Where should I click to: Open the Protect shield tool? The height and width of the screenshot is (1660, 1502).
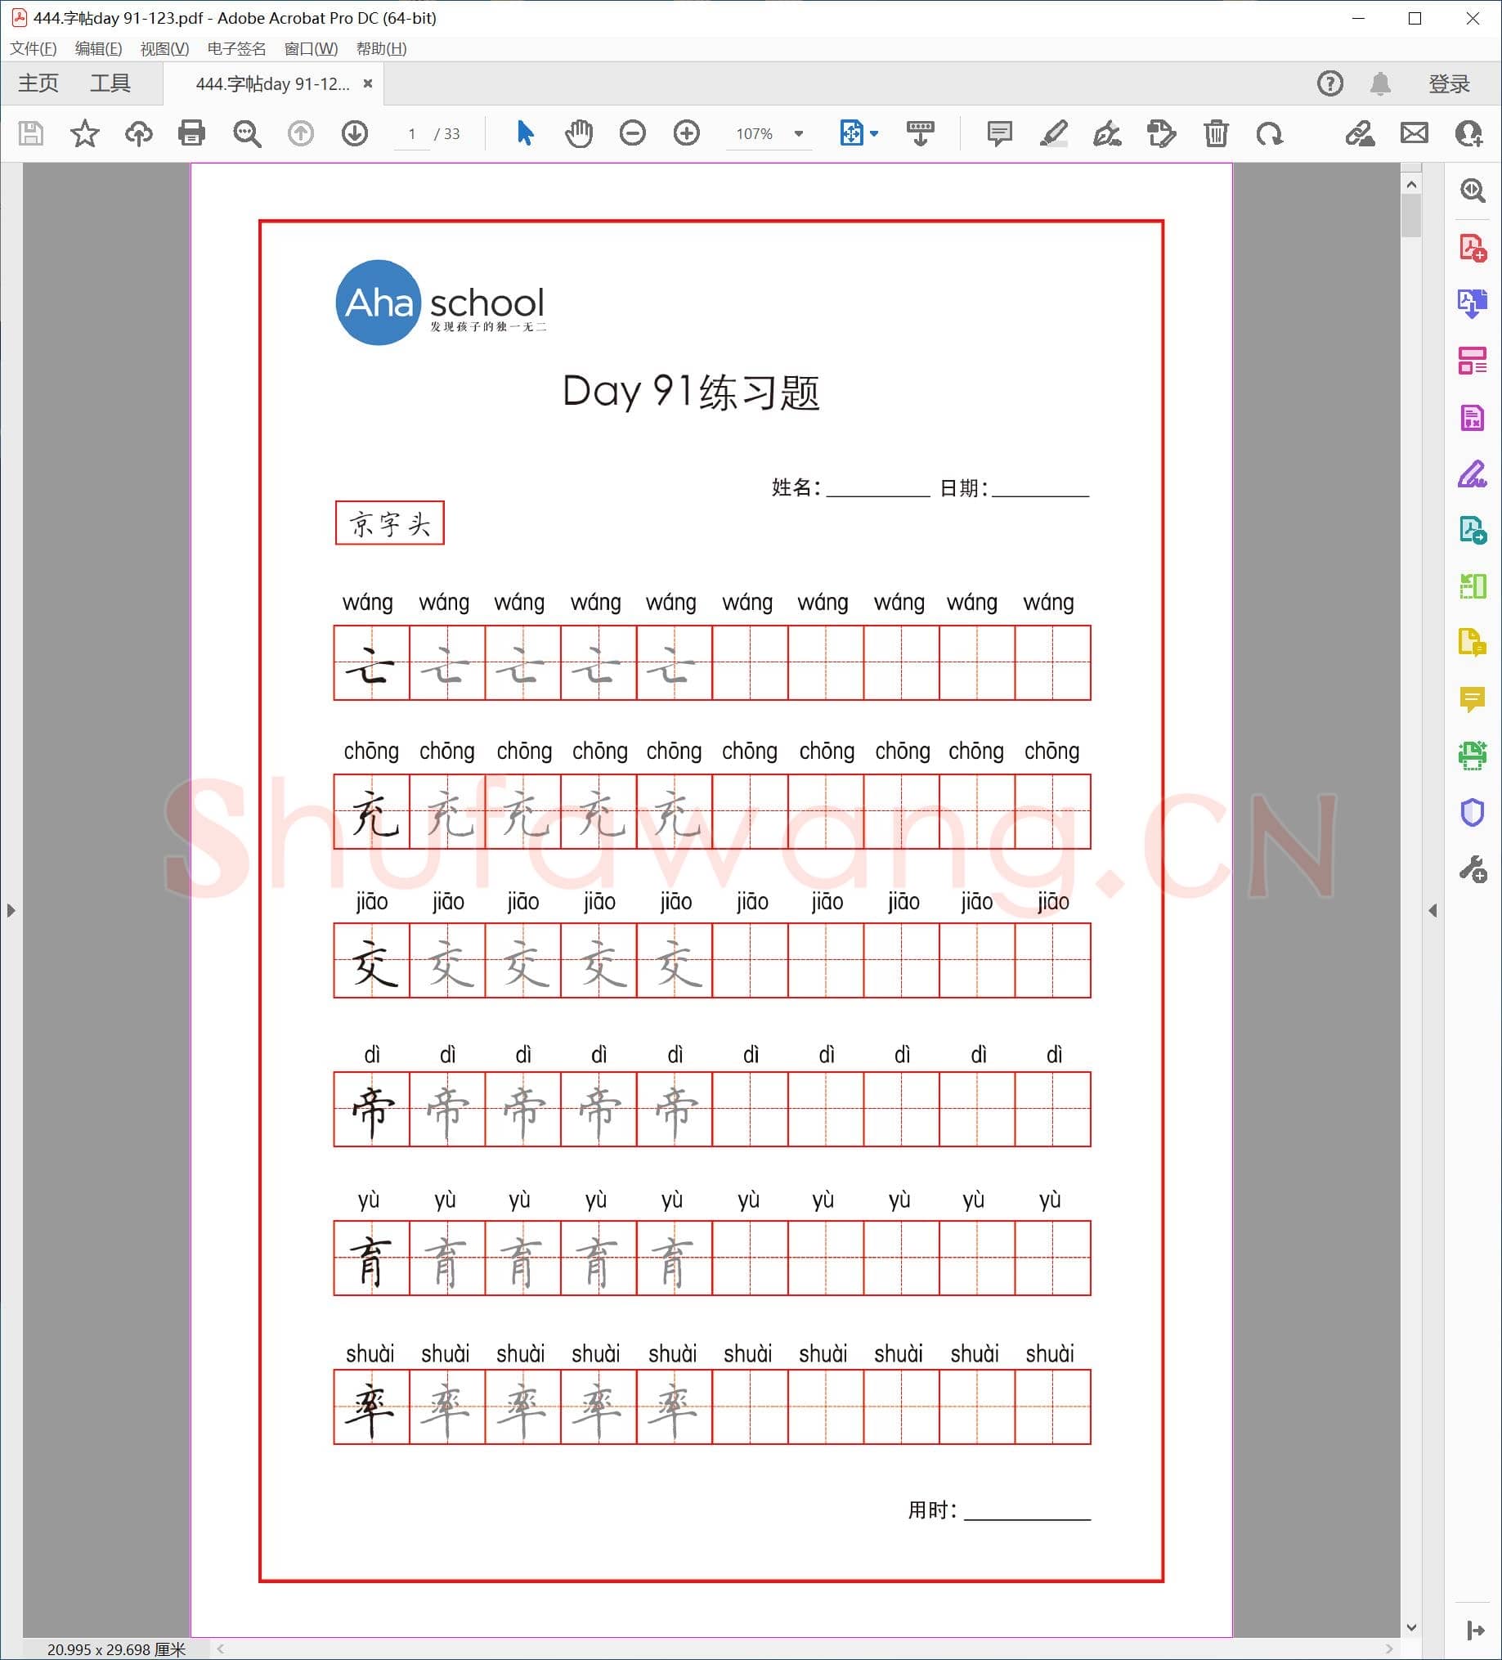tap(1473, 814)
